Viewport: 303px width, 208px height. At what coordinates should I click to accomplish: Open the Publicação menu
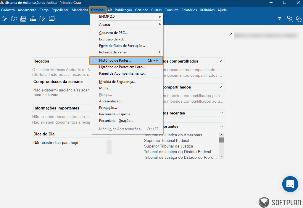[x=123, y=10]
